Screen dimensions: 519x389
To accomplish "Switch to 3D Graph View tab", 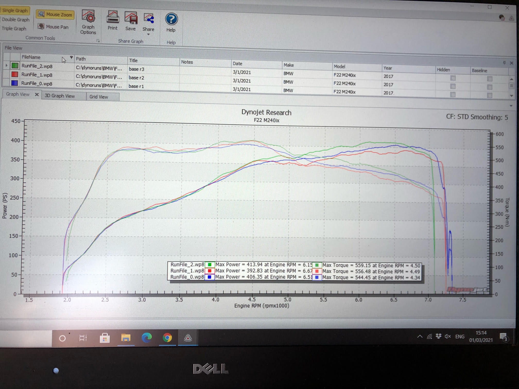I will coord(60,96).
